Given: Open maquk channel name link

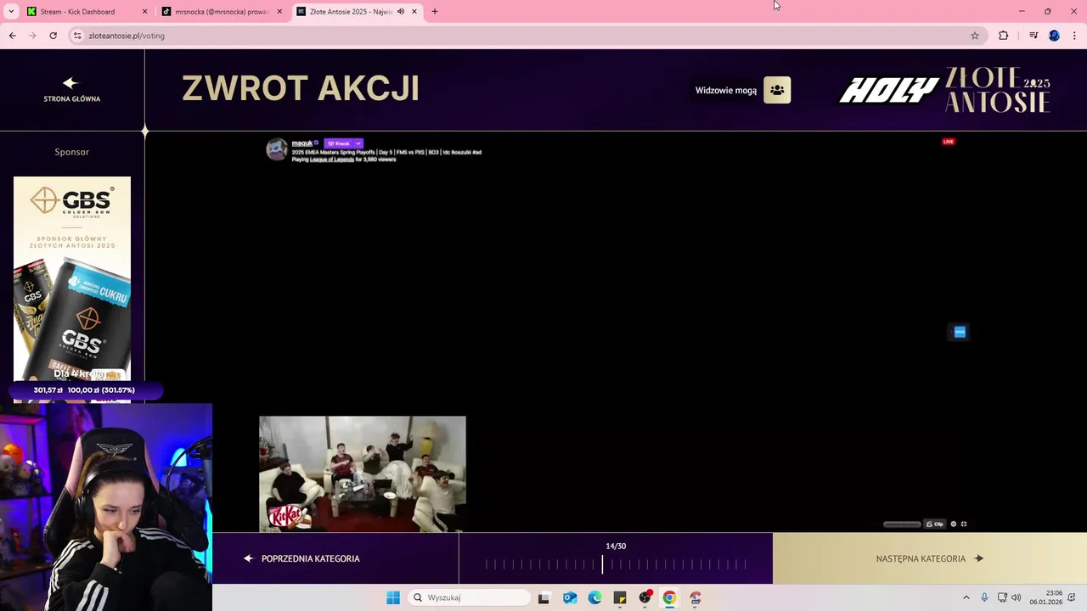Looking at the screenshot, I should point(302,143).
